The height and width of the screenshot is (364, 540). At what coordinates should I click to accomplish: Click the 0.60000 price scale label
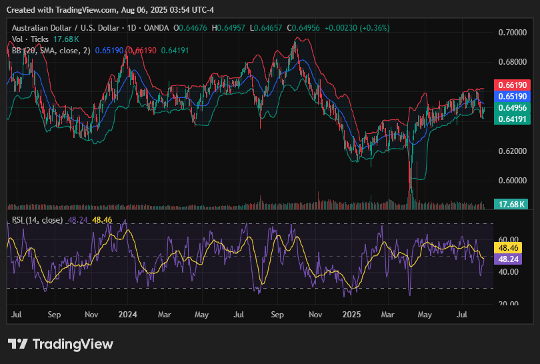click(x=513, y=181)
